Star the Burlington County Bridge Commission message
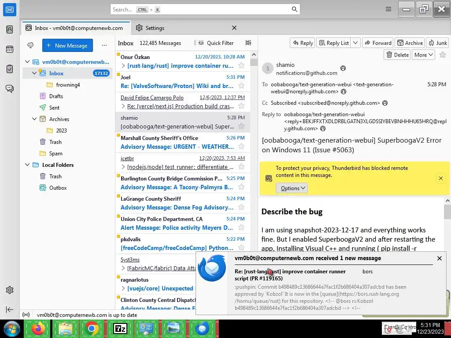451x338 pixels. pyautogui.click(x=241, y=187)
